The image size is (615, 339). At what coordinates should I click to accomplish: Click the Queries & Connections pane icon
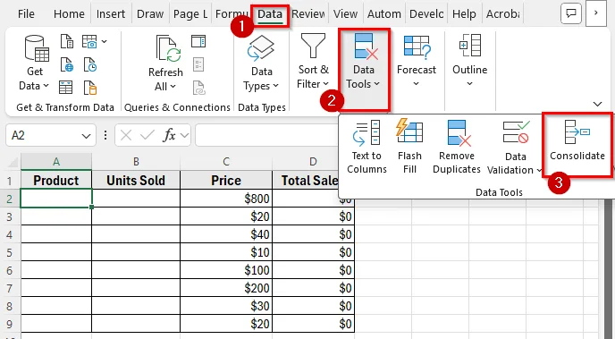pos(198,41)
